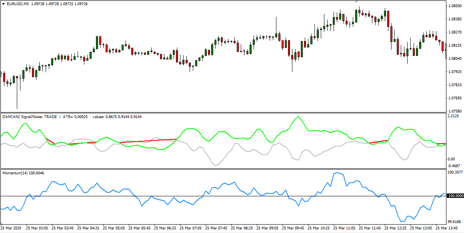Click the 1.08500 price axis label

click(x=456, y=6)
